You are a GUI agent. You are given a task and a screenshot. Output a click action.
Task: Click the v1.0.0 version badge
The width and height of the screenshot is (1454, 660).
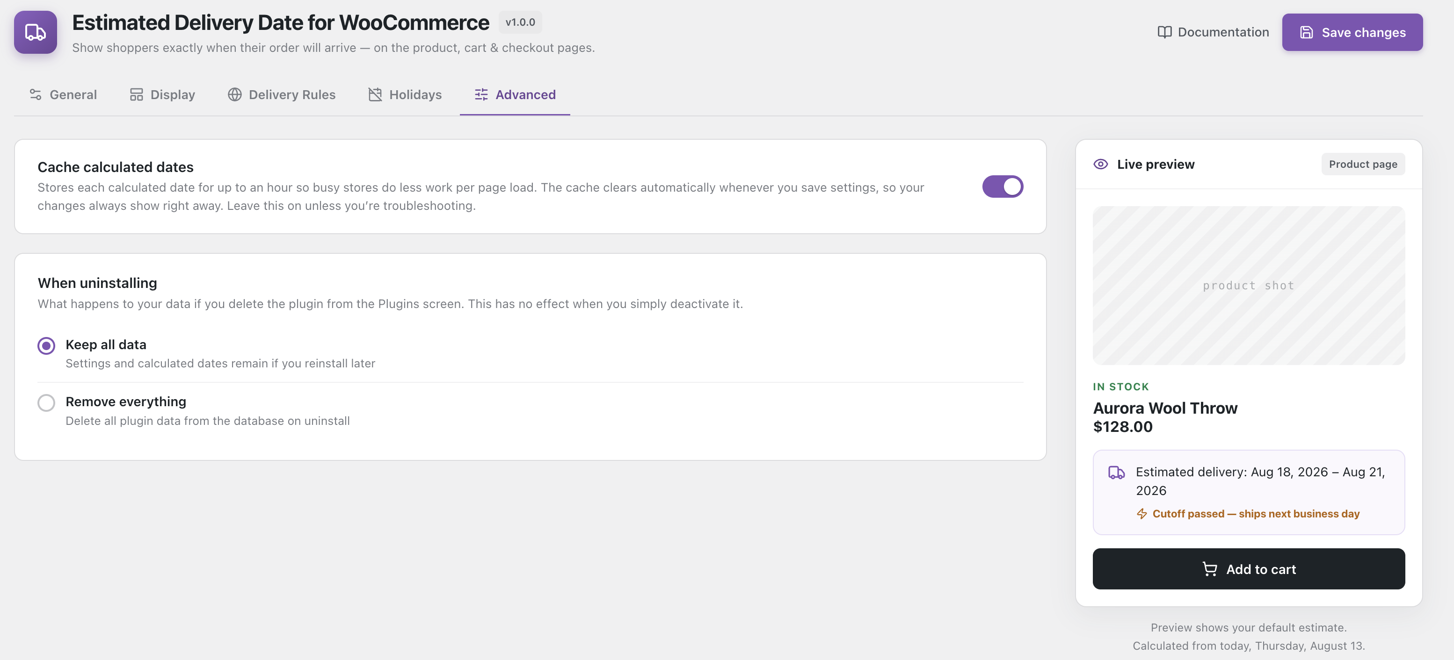click(520, 22)
